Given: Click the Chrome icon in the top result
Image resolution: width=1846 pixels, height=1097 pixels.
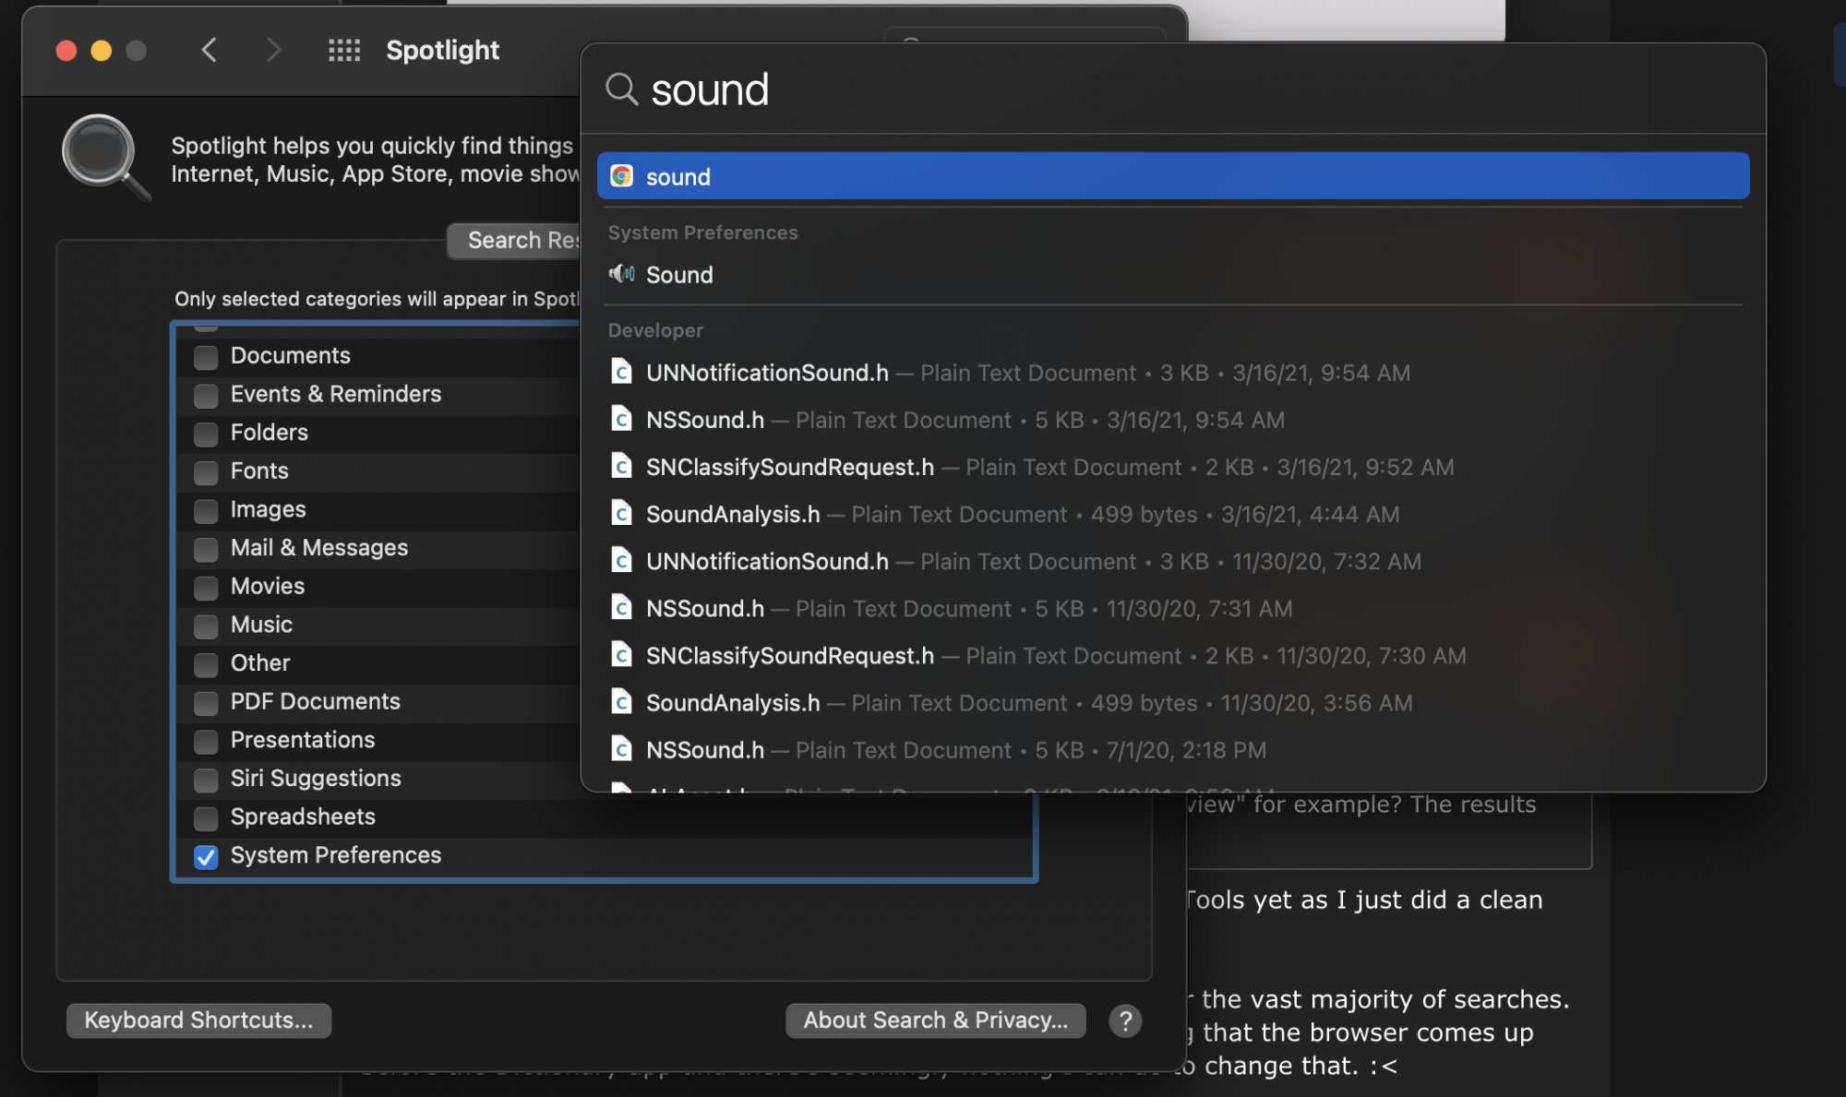Looking at the screenshot, I should (x=621, y=176).
